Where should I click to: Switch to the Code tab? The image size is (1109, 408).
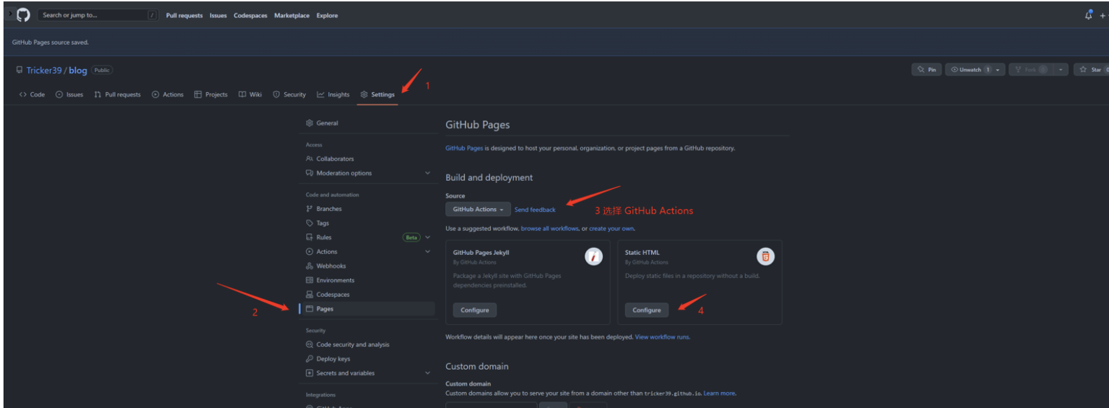[32, 94]
